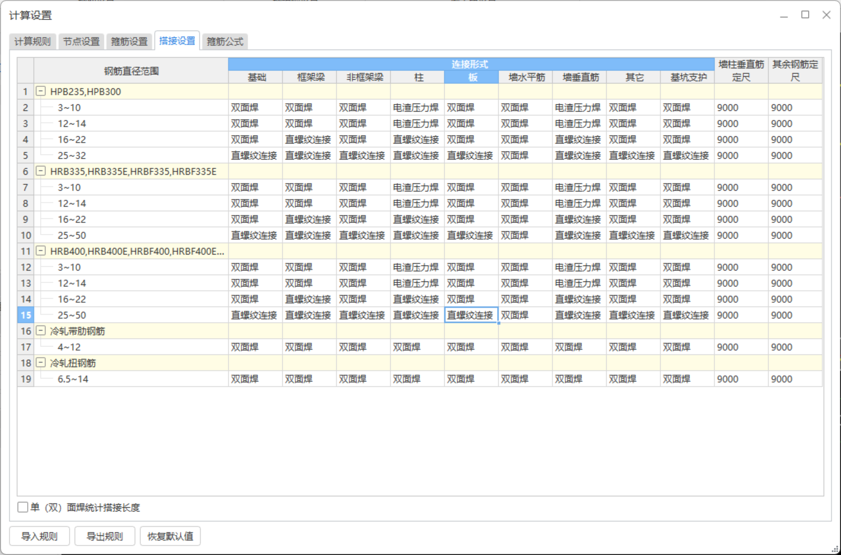
Task: Select the 6.5~14 row label
Action: (x=73, y=379)
